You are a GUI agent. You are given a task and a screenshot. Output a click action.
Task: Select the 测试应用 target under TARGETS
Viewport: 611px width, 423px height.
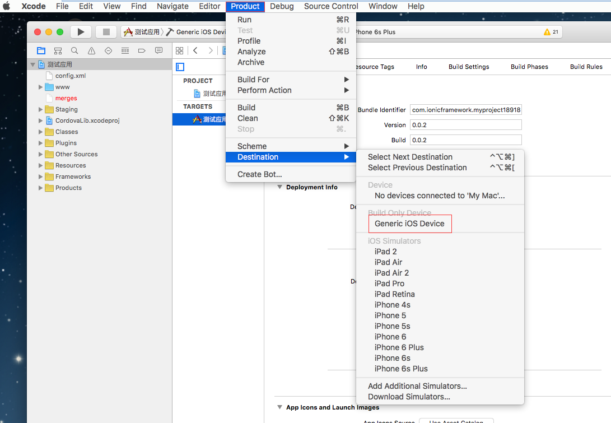coord(199,119)
